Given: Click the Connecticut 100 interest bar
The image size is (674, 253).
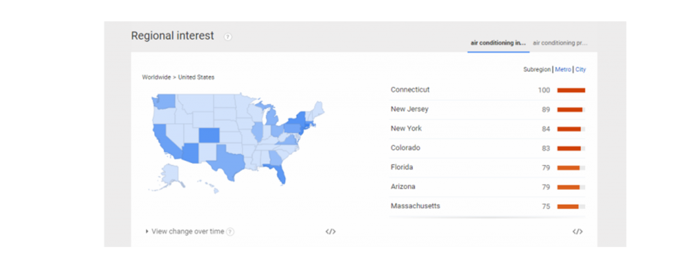Looking at the screenshot, I should point(571,90).
